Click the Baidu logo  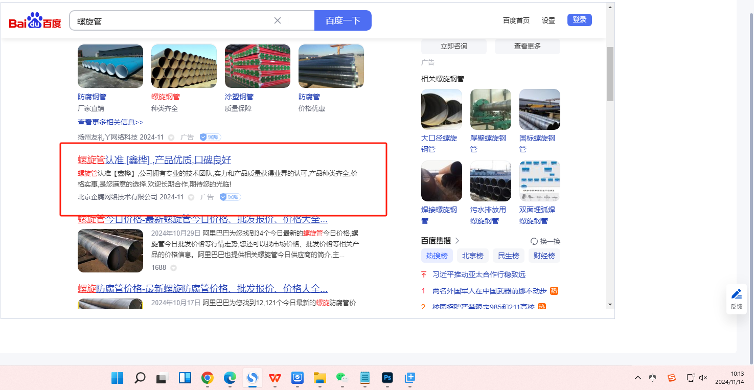click(x=35, y=21)
